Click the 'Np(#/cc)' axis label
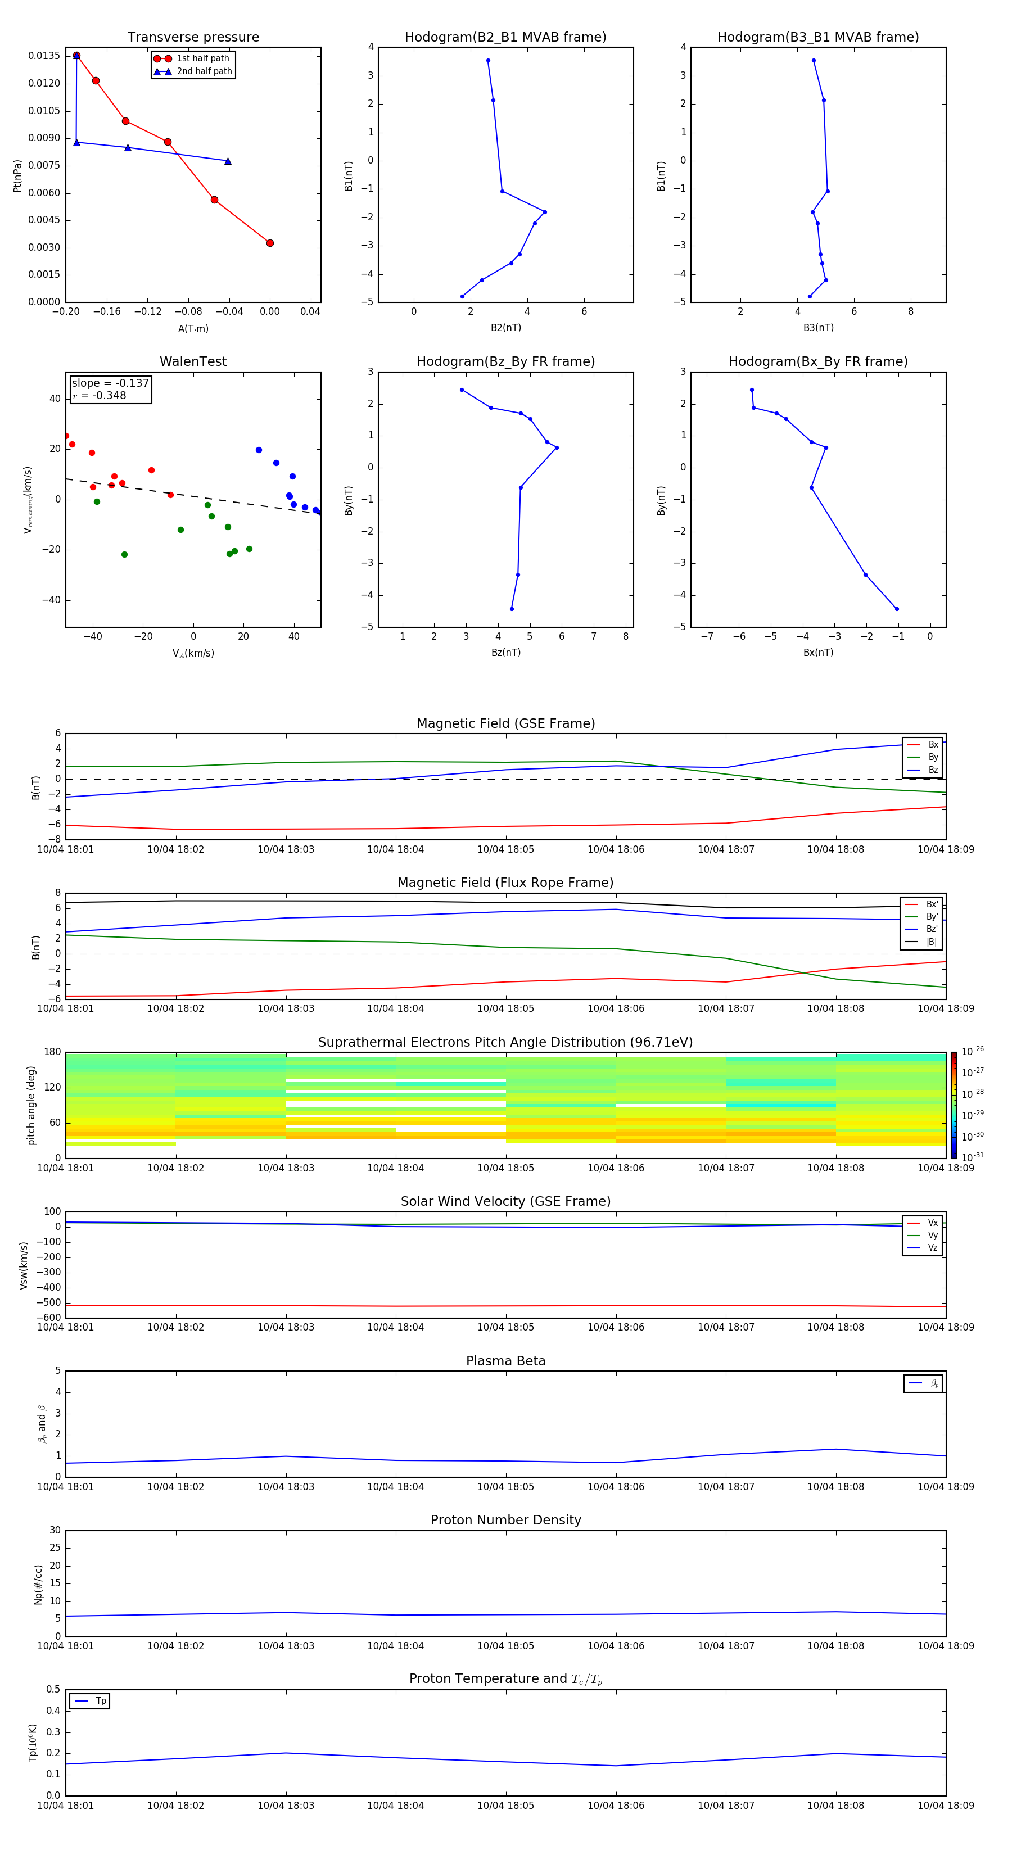Viewport: 1012px width, 1855px height. pyautogui.click(x=38, y=1583)
